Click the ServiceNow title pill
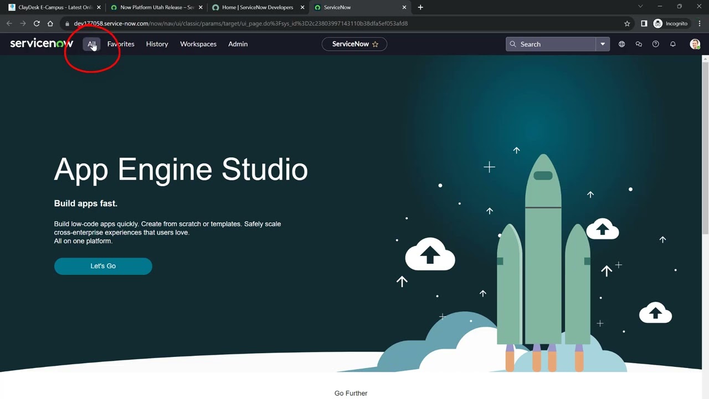709x399 pixels. pos(354,44)
